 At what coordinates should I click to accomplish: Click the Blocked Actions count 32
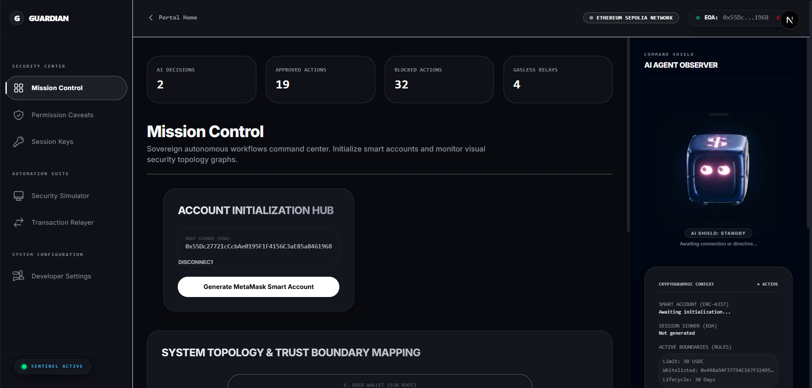coord(401,85)
